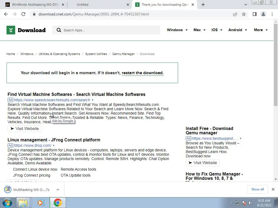Click restart the download link
Screen dimensions: 278x208
pos(143,73)
